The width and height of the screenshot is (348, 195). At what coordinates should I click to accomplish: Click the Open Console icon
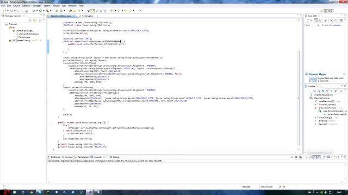tap(335, 157)
